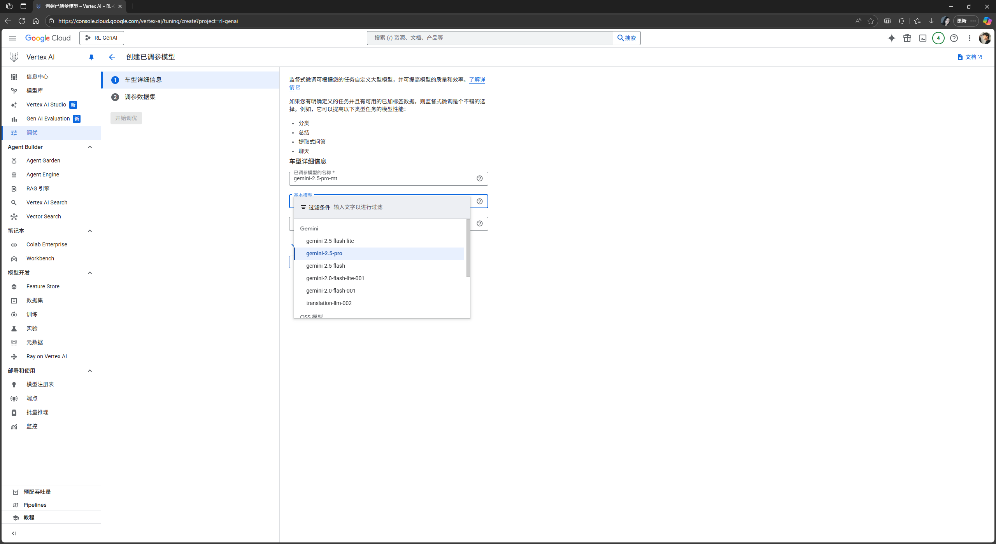Click the 开始调优 start tuning button
The width and height of the screenshot is (996, 544).
point(126,118)
